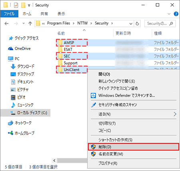This screenshot has width=180, height=171.
Task: Switch to the 表示 ribbon tab
Action: coord(61,14)
